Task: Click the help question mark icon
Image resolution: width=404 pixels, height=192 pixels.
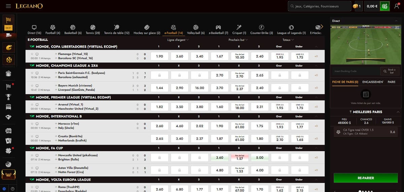Action: [x=12, y=189]
